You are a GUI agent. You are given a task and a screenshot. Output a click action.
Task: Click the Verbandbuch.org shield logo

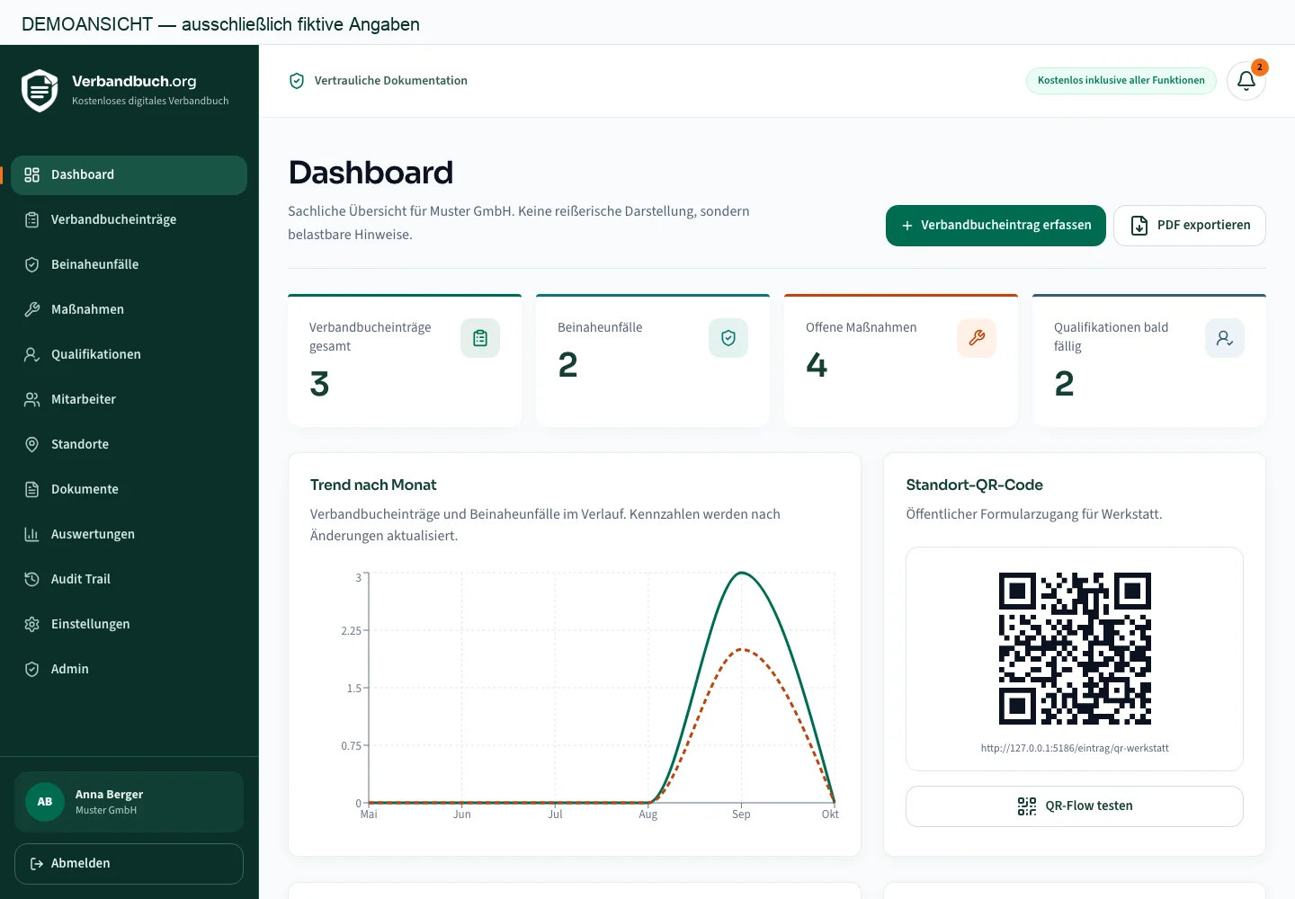pyautogui.click(x=40, y=91)
